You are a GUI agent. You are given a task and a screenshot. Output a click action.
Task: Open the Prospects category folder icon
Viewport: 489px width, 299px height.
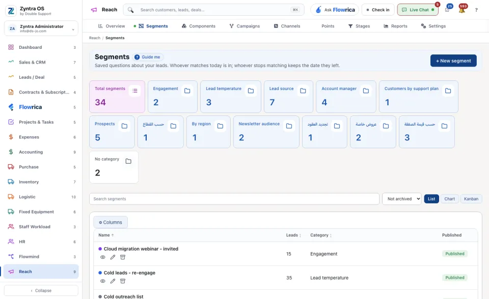click(124, 126)
